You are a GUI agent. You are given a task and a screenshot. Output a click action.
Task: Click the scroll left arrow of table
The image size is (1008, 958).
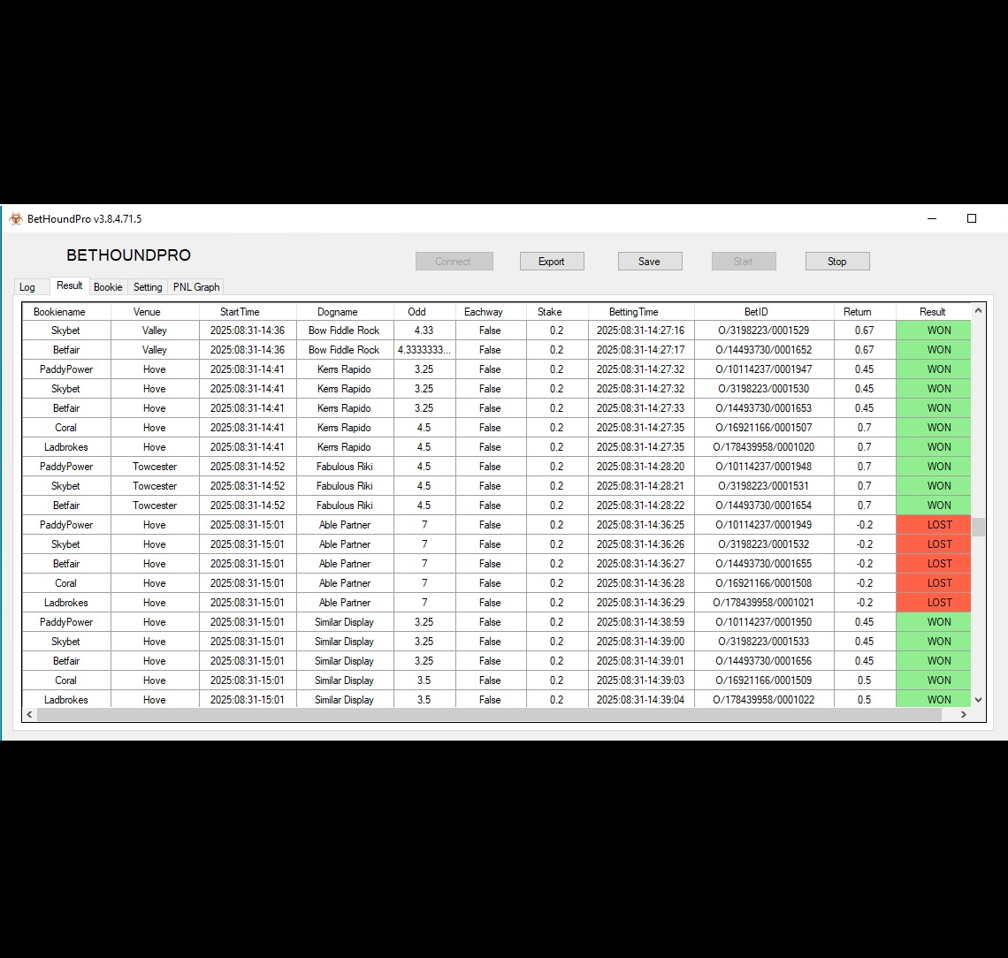[30, 714]
